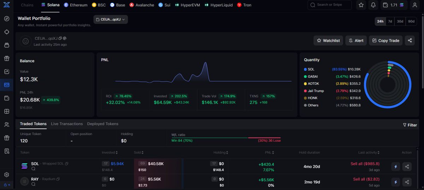424x190 pixels.
Task: Open the Live Transactions tab
Action: (x=67, y=124)
